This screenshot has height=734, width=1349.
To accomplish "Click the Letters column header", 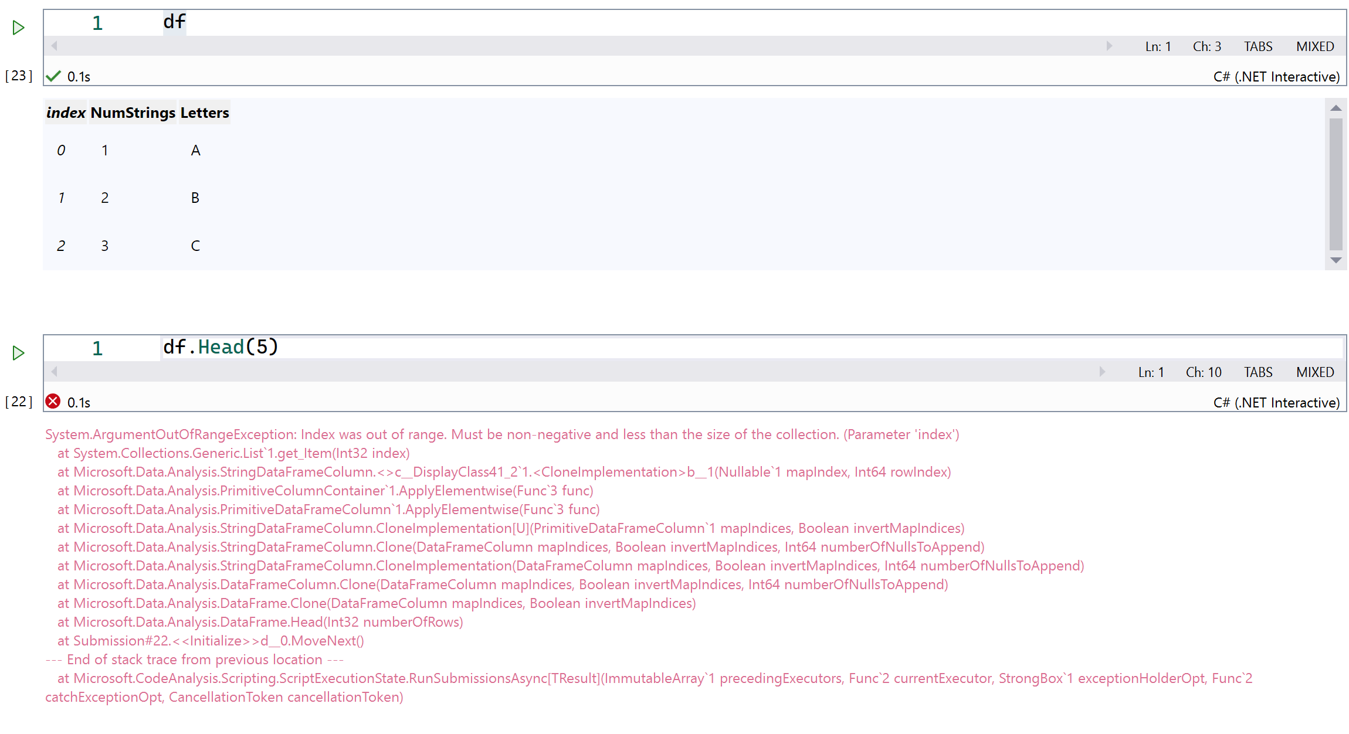I will (x=204, y=113).
